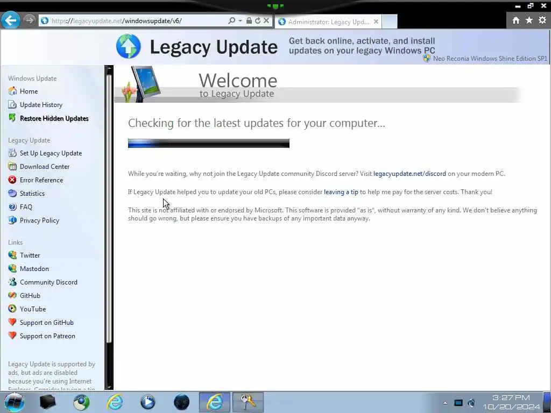Viewport: 551px width, 413px height.
Task: Open Support on GitHub
Action: [x=46, y=323]
